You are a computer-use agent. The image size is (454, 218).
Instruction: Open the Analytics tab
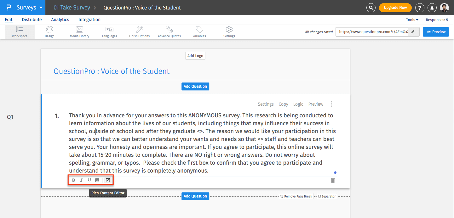[60, 19]
